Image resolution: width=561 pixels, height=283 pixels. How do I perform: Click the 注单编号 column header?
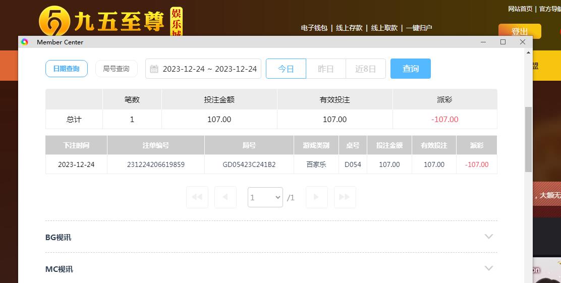155,145
